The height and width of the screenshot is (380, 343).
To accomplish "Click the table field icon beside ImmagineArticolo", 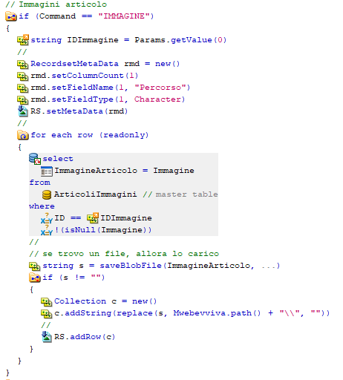I will tap(47, 171).
